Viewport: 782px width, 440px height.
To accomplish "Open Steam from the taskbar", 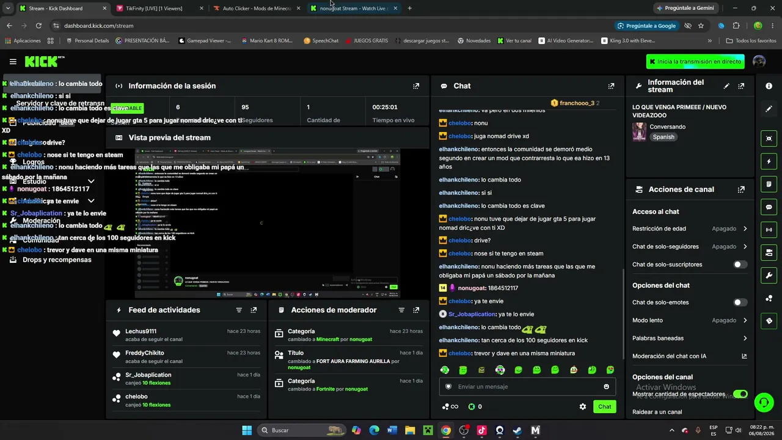I will pos(517,430).
